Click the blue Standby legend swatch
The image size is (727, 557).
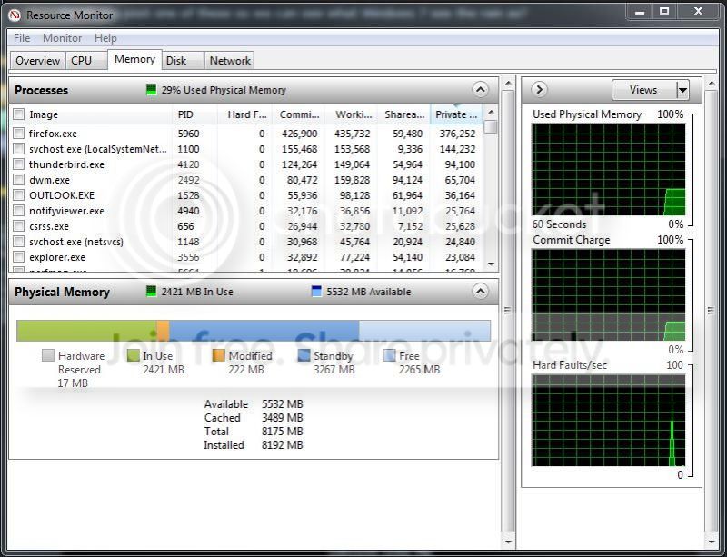[304, 355]
